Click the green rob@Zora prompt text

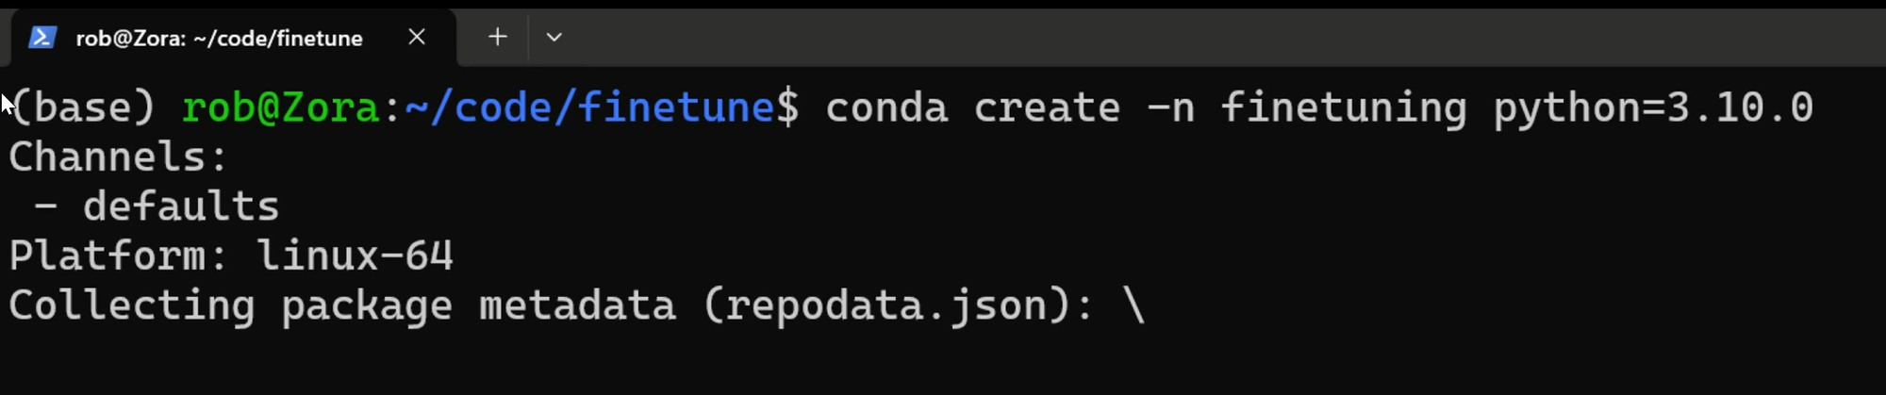click(x=281, y=107)
